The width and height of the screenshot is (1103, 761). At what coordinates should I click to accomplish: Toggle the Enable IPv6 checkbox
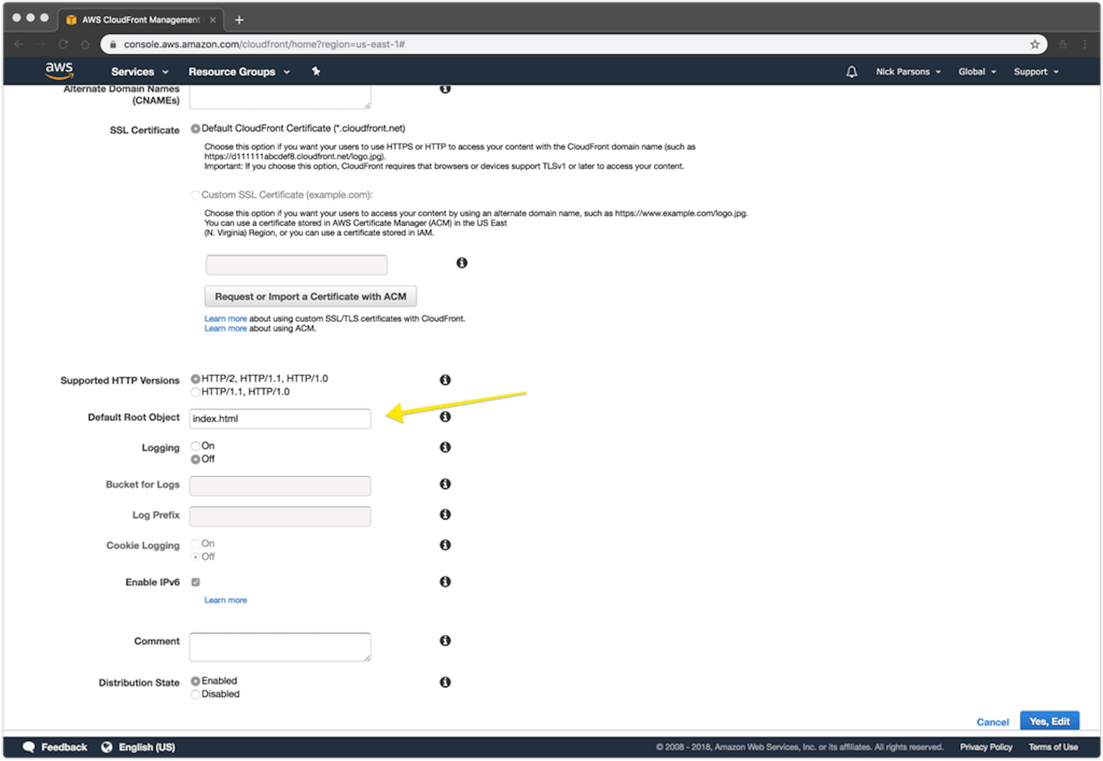tap(196, 582)
